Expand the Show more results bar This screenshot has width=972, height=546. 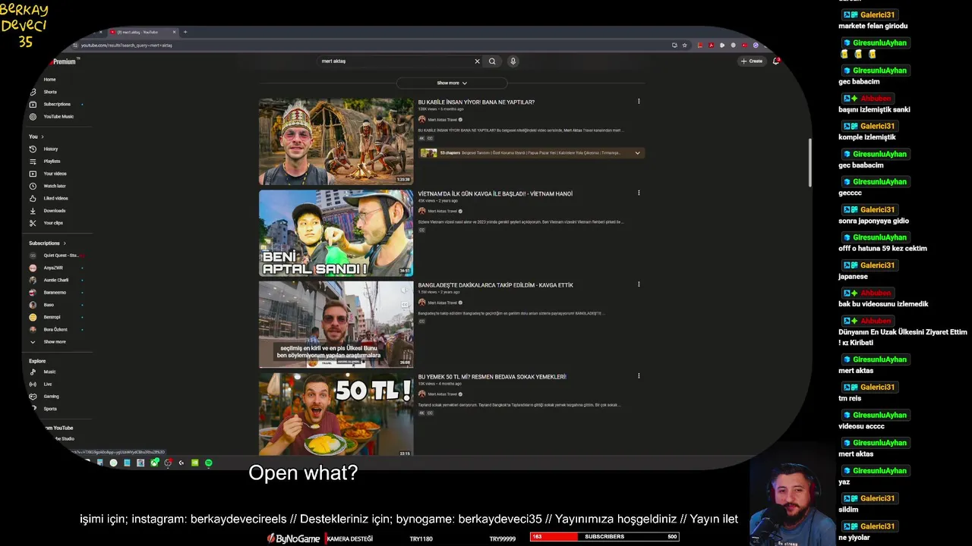point(452,83)
